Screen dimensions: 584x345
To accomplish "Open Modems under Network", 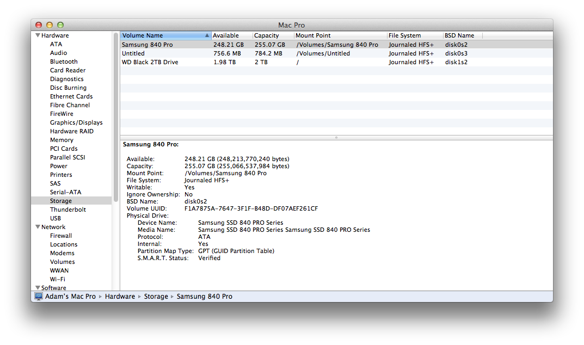I will [62, 253].
